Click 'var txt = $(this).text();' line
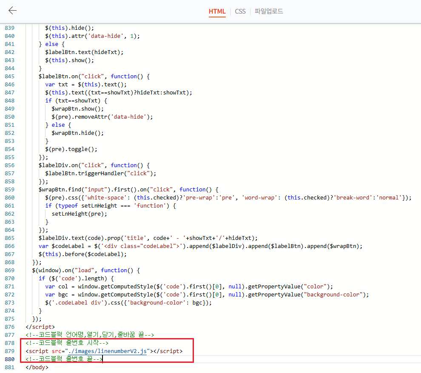The height and width of the screenshot is (373, 421). 85,85
